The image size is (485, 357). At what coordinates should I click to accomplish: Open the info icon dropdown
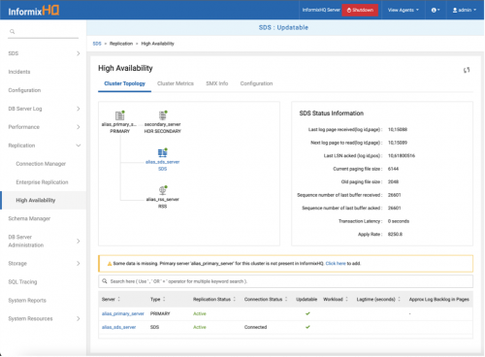click(x=436, y=10)
